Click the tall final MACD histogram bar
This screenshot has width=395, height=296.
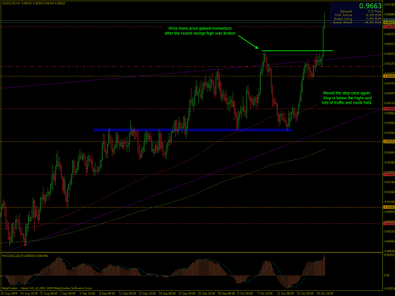click(324, 265)
